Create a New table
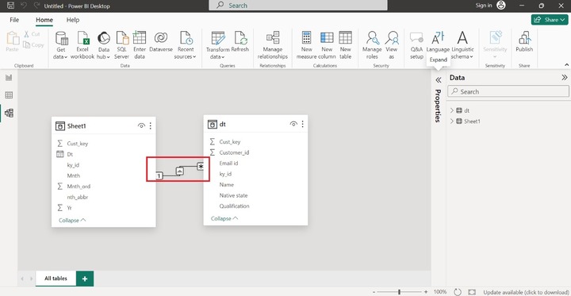Image resolution: width=571 pixels, height=296 pixels. pyautogui.click(x=345, y=45)
